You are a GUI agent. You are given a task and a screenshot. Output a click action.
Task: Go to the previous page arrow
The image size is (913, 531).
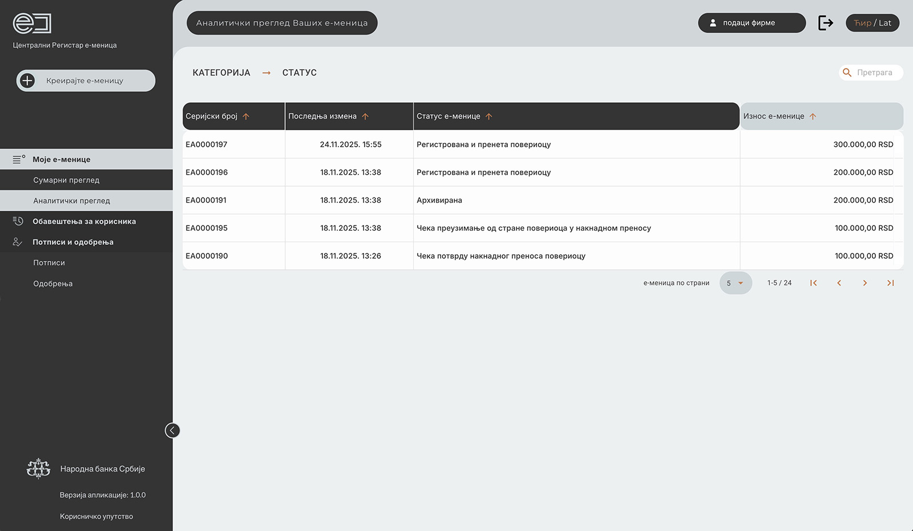pyautogui.click(x=839, y=283)
